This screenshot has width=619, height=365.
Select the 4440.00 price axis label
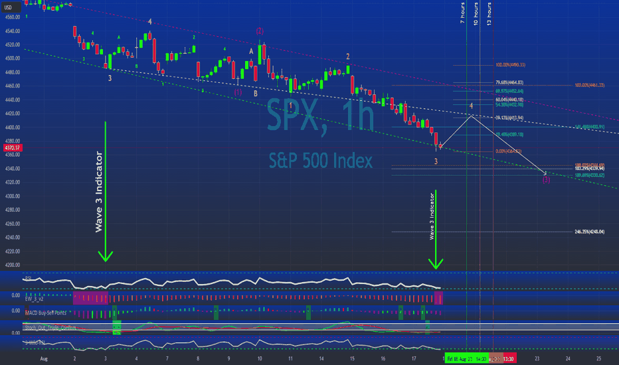[13, 100]
